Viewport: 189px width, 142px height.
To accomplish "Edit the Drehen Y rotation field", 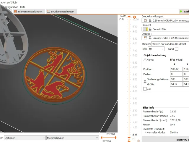I will coord(186,74).
